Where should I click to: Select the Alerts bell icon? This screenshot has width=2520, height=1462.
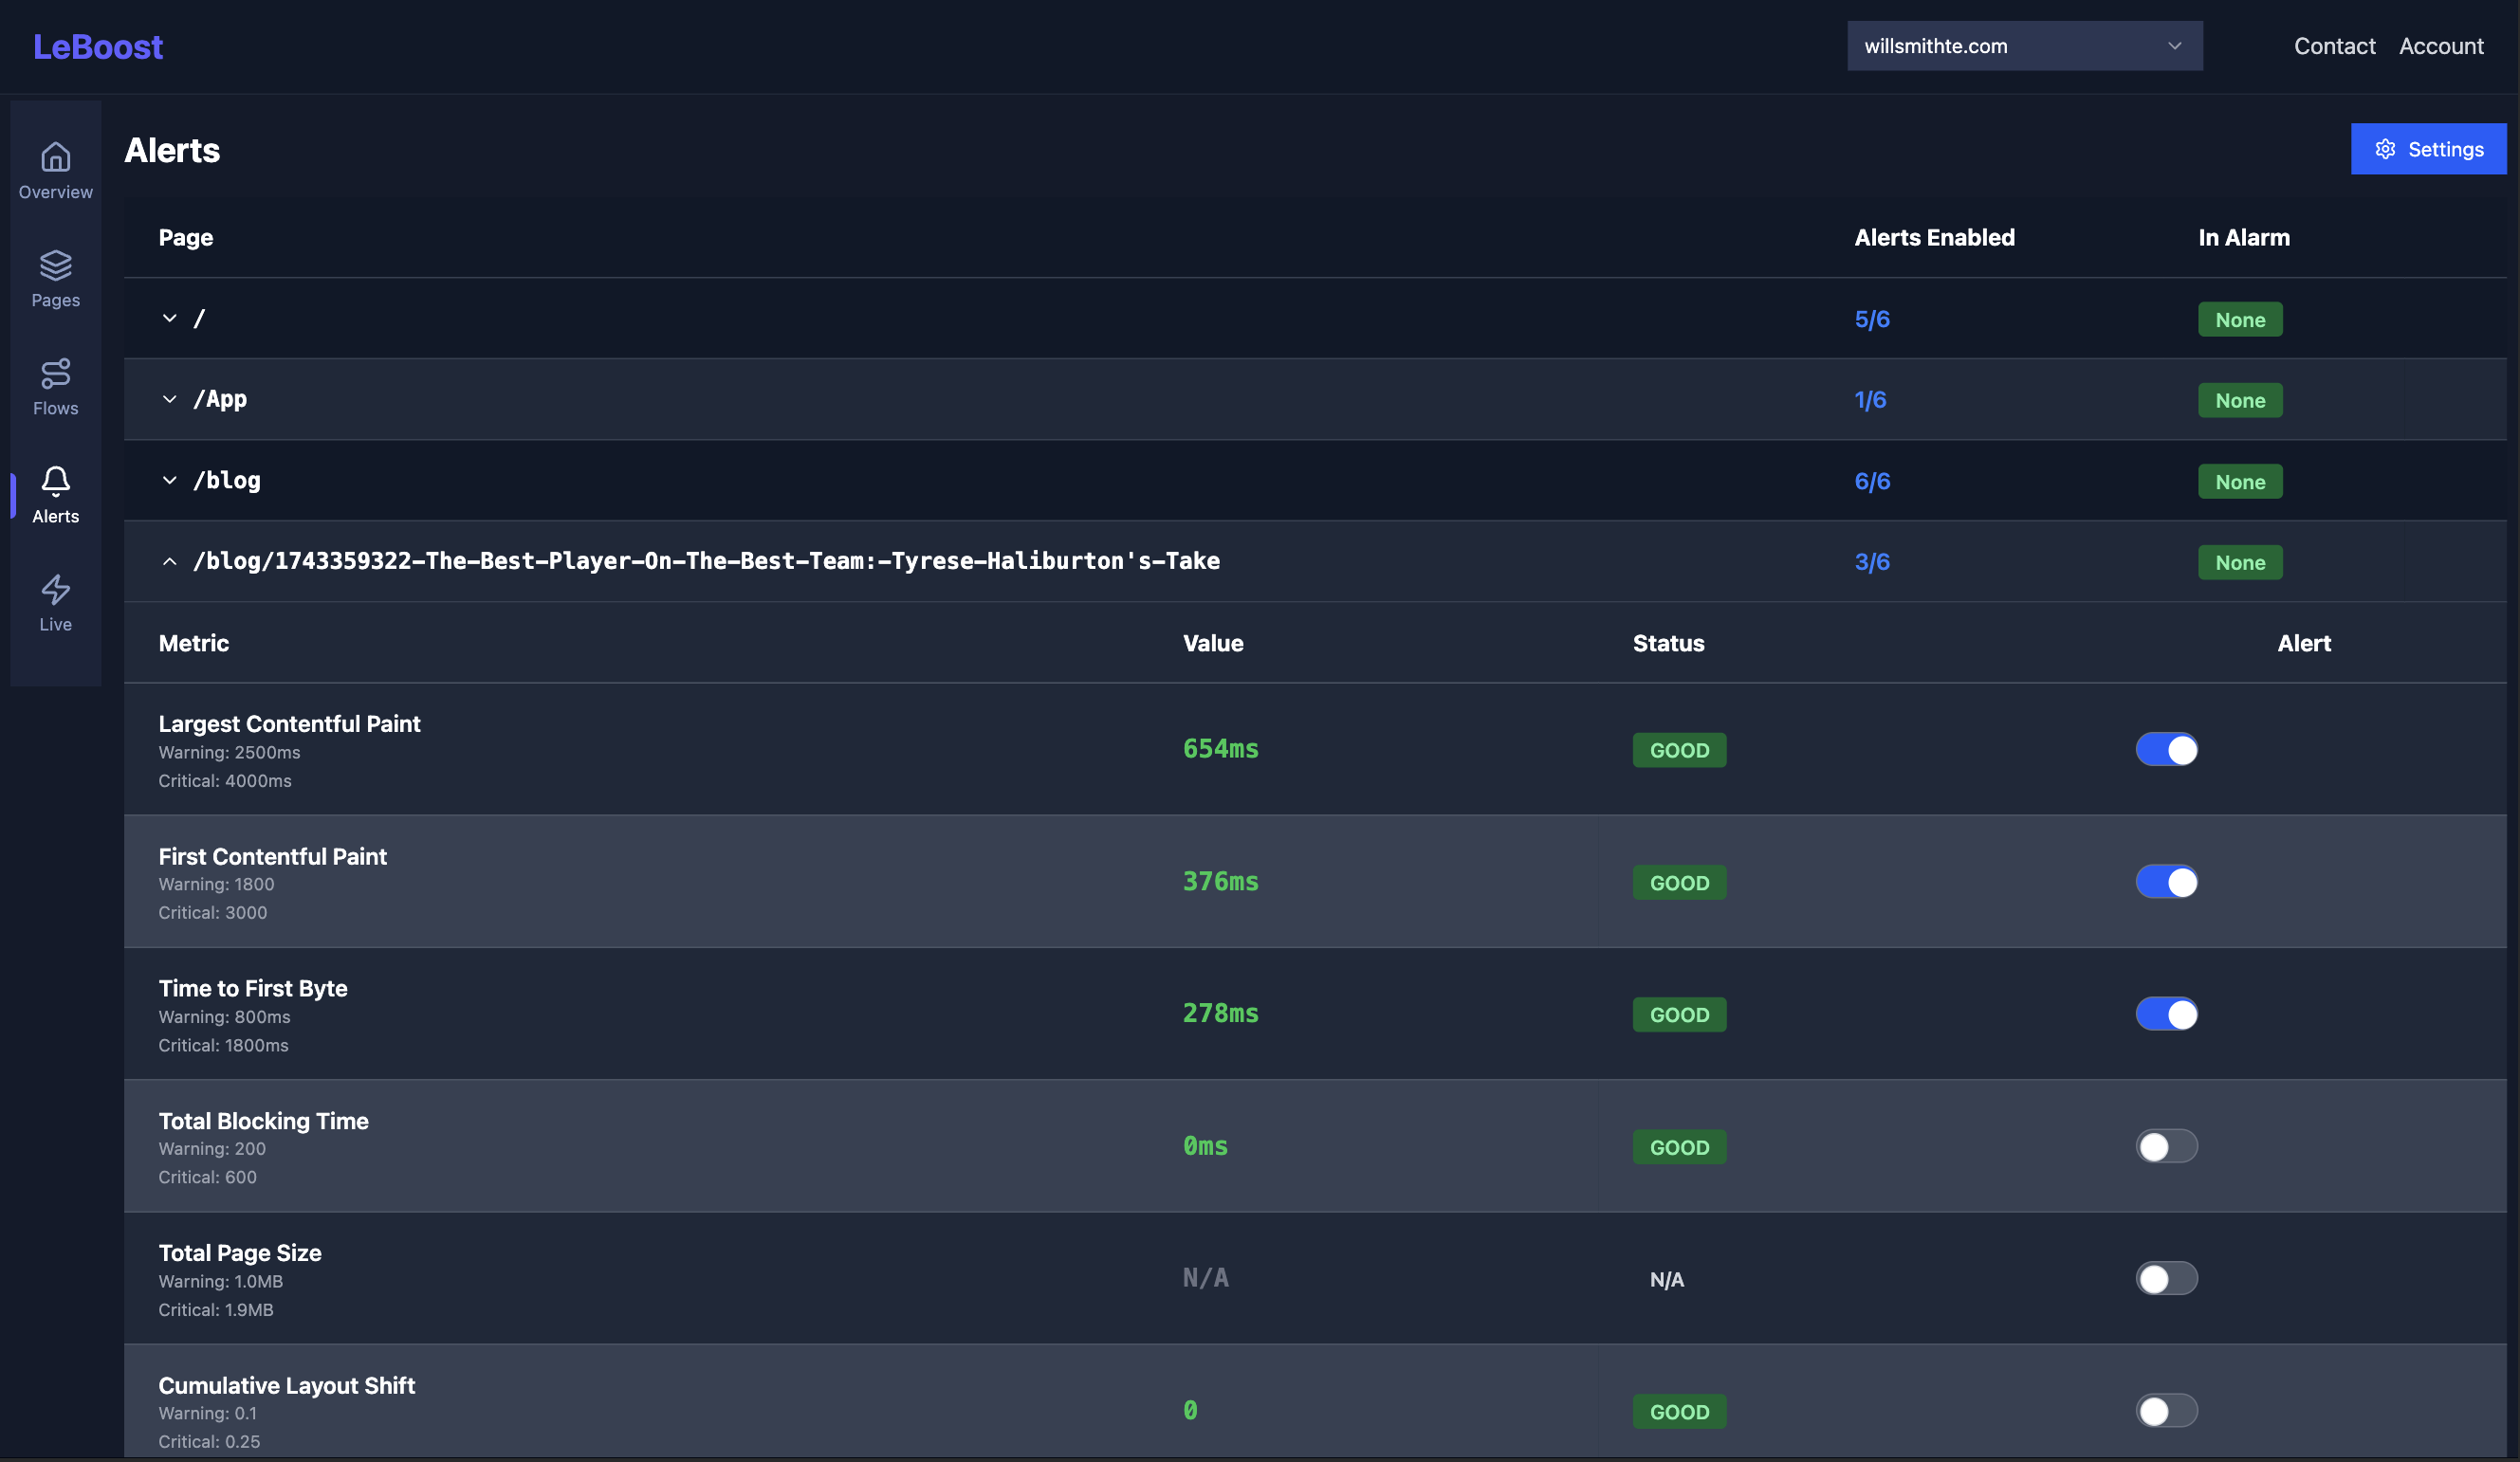click(x=55, y=481)
